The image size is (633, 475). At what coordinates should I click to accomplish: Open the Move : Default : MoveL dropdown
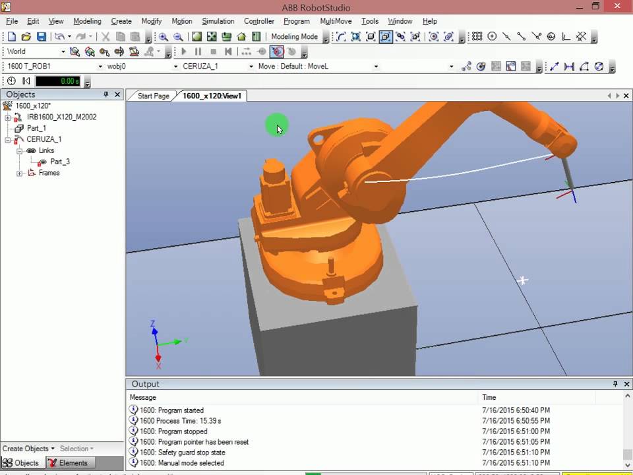point(376,66)
